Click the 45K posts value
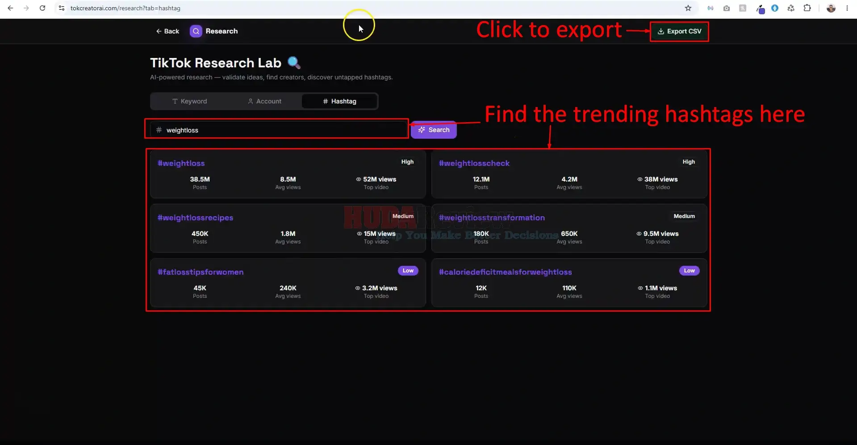The height and width of the screenshot is (445, 857). 200,288
